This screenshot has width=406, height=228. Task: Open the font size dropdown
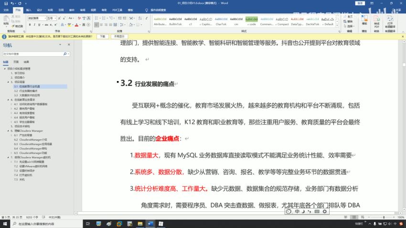55,18
